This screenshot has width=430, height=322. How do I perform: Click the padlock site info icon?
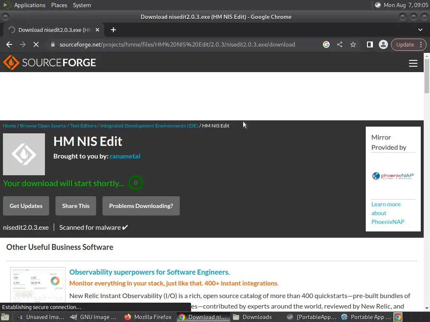click(53, 44)
